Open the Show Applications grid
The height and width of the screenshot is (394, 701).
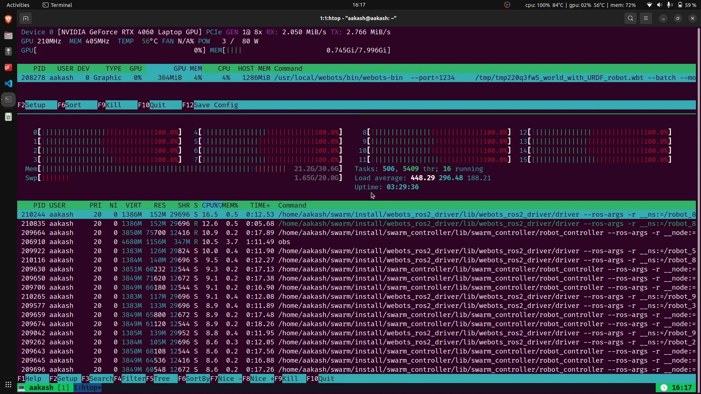8,385
